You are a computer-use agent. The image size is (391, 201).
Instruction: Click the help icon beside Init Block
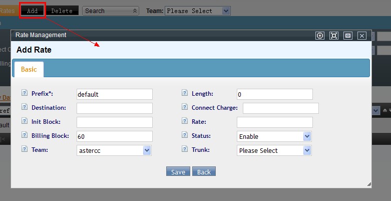pyautogui.click(x=24, y=121)
